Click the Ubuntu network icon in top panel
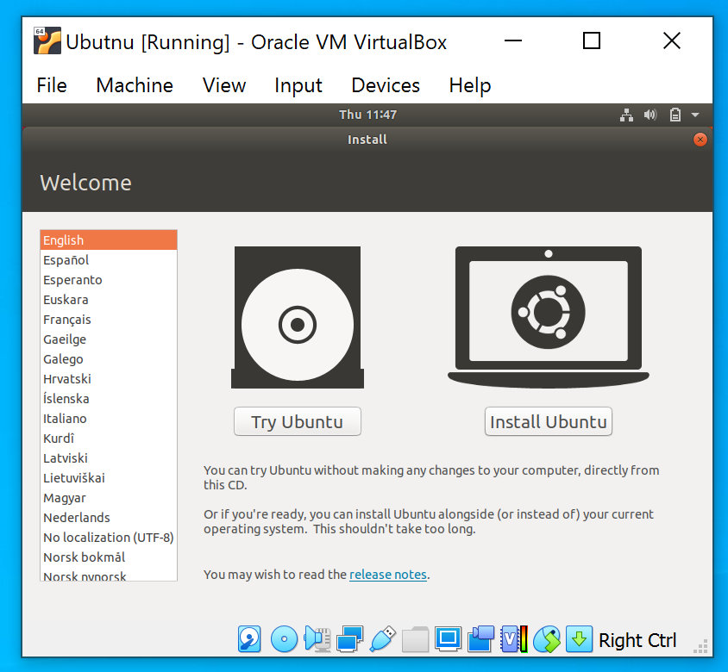The width and height of the screenshot is (728, 672). click(x=627, y=115)
